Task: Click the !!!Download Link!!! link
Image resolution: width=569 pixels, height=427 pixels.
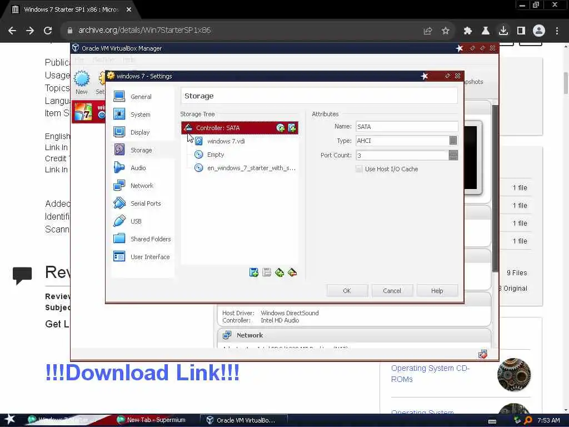Action: [x=142, y=372]
